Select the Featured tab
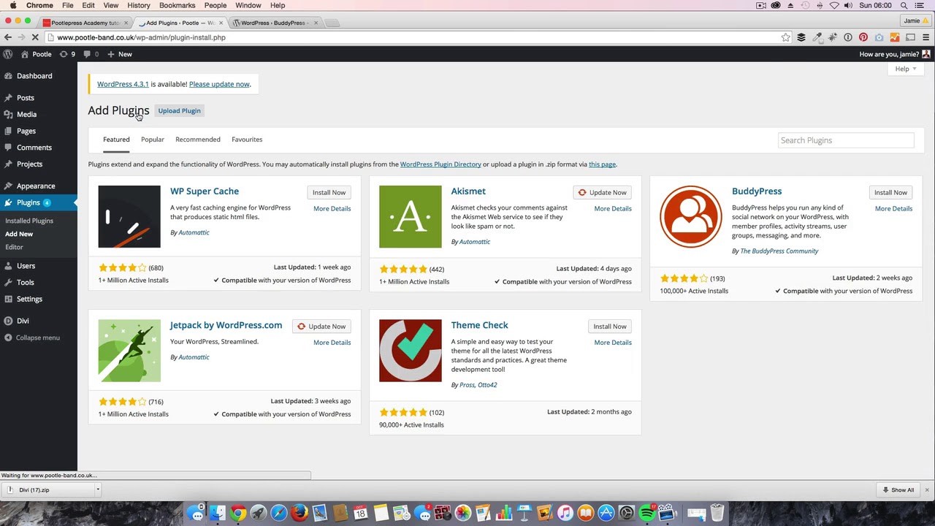The image size is (935, 526). (116, 140)
